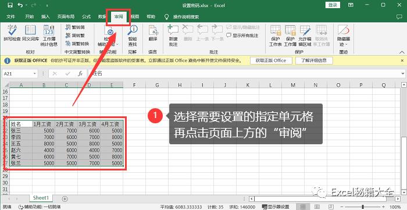This screenshot has height=210, width=407.
Task: Click the horizontal scrollbar right arrow
Action: [398, 199]
